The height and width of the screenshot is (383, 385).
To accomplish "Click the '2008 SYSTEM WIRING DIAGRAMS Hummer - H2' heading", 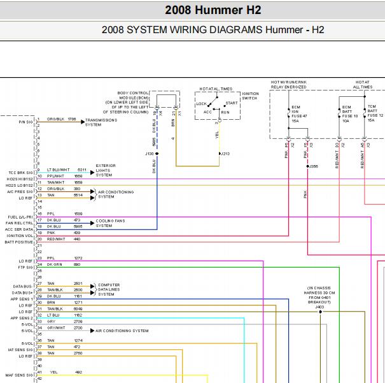I will point(213,30).
